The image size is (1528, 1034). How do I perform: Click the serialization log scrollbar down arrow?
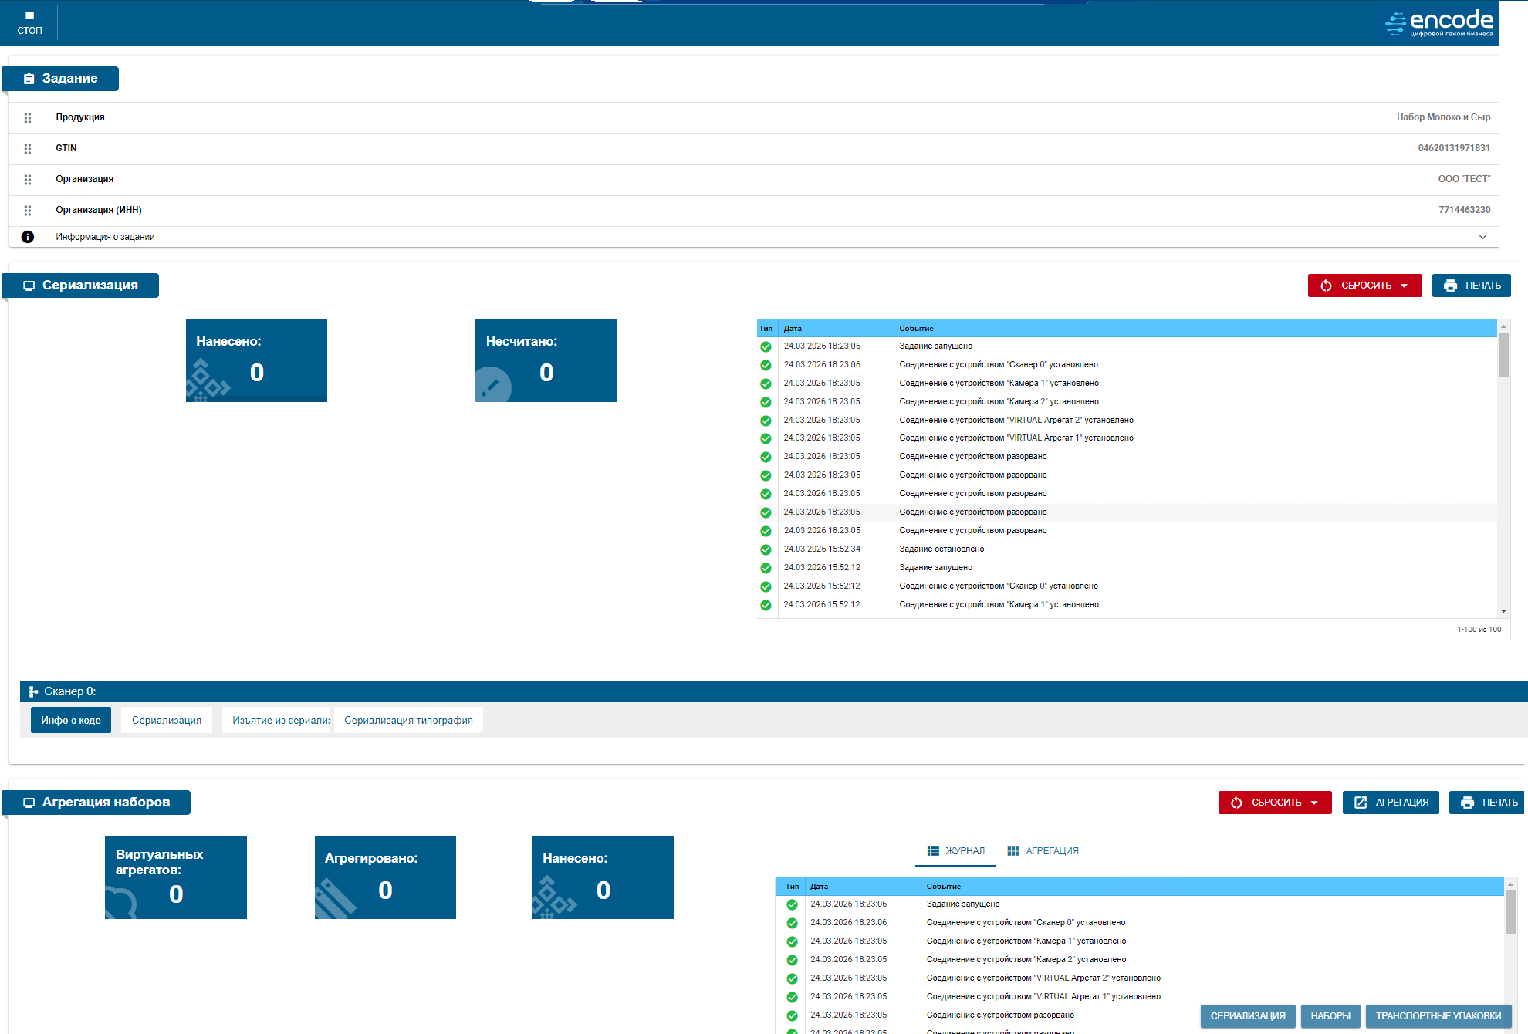[x=1503, y=611]
